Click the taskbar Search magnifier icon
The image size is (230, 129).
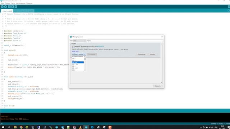(x=9, y=127)
